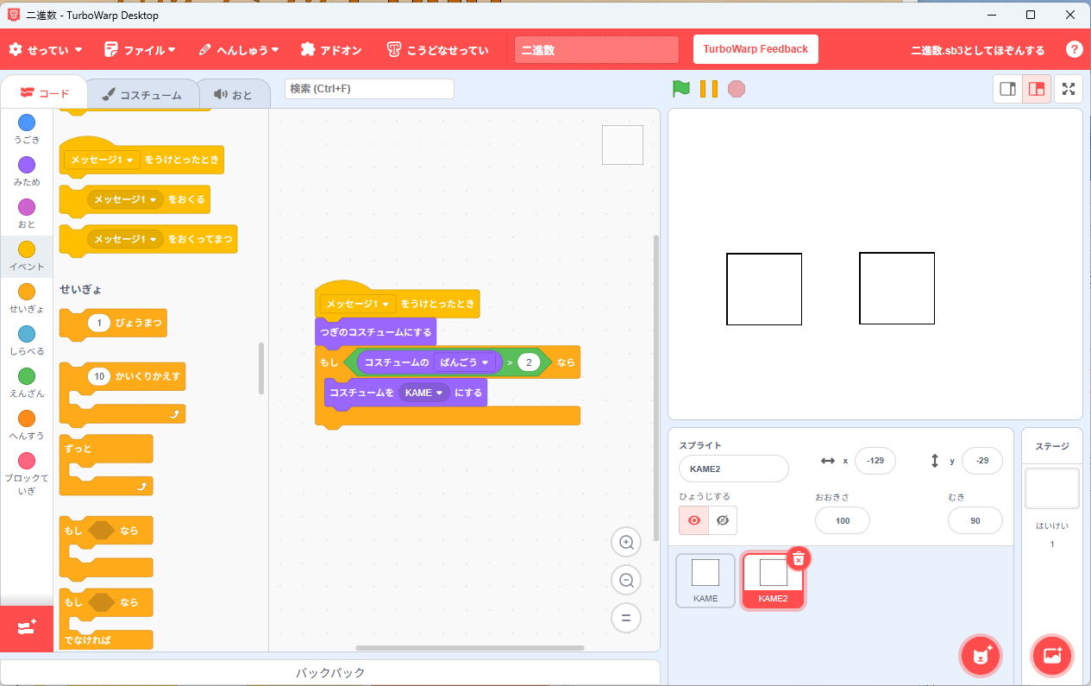Image resolution: width=1091 pixels, height=686 pixels.
Task: Select the みため block category
Action: pos(27,172)
